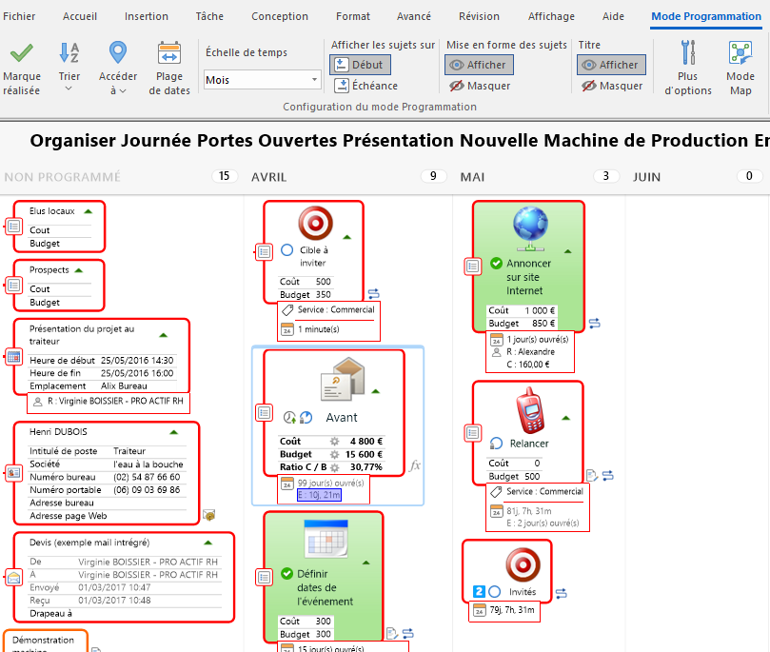
Task: Select Échéance for subject display
Action: (x=365, y=86)
